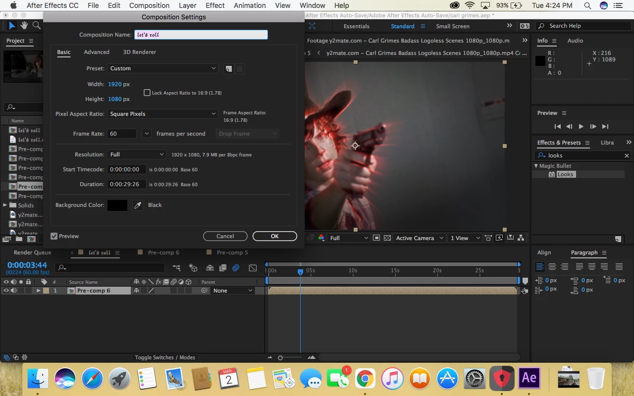The width and height of the screenshot is (634, 396).
Task: Open the Render Queue tab
Action: [32, 252]
